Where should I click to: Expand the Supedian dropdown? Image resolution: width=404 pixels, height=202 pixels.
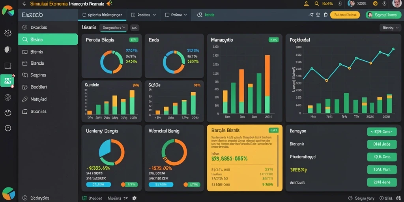pyautogui.click(x=114, y=28)
